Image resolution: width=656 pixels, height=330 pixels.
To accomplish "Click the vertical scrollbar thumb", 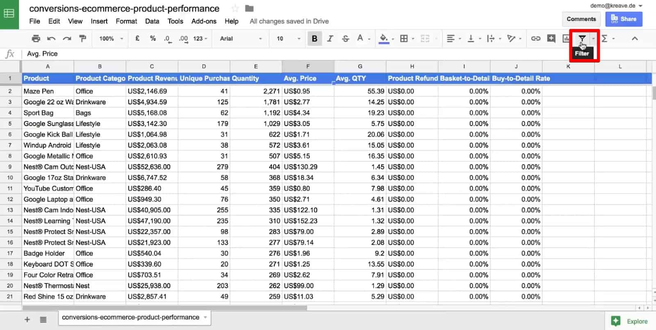I will coord(654,93).
